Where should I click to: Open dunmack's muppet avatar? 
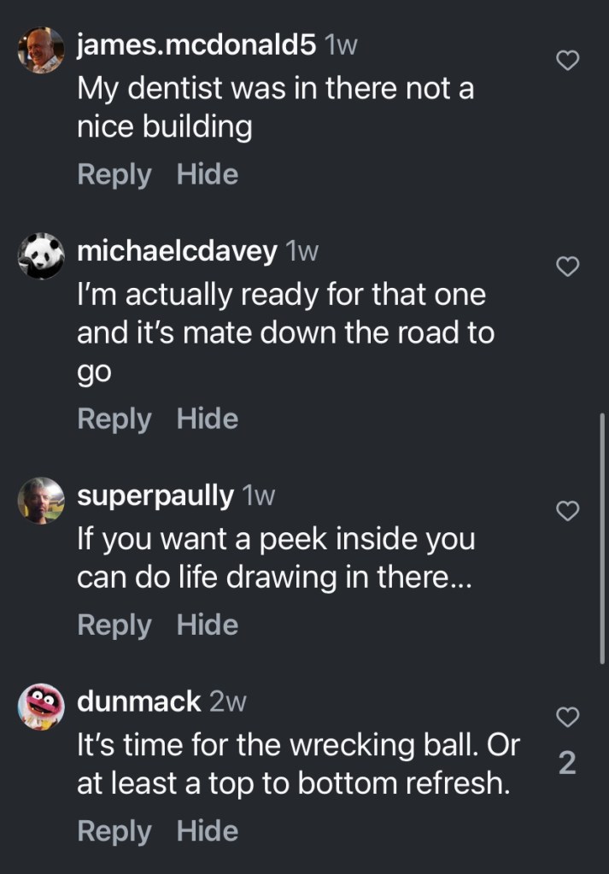(x=41, y=706)
